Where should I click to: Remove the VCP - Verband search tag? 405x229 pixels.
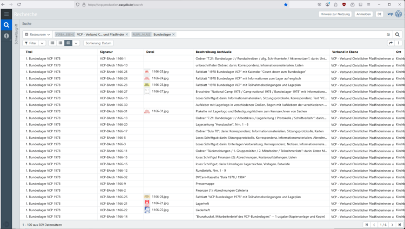pos(127,35)
